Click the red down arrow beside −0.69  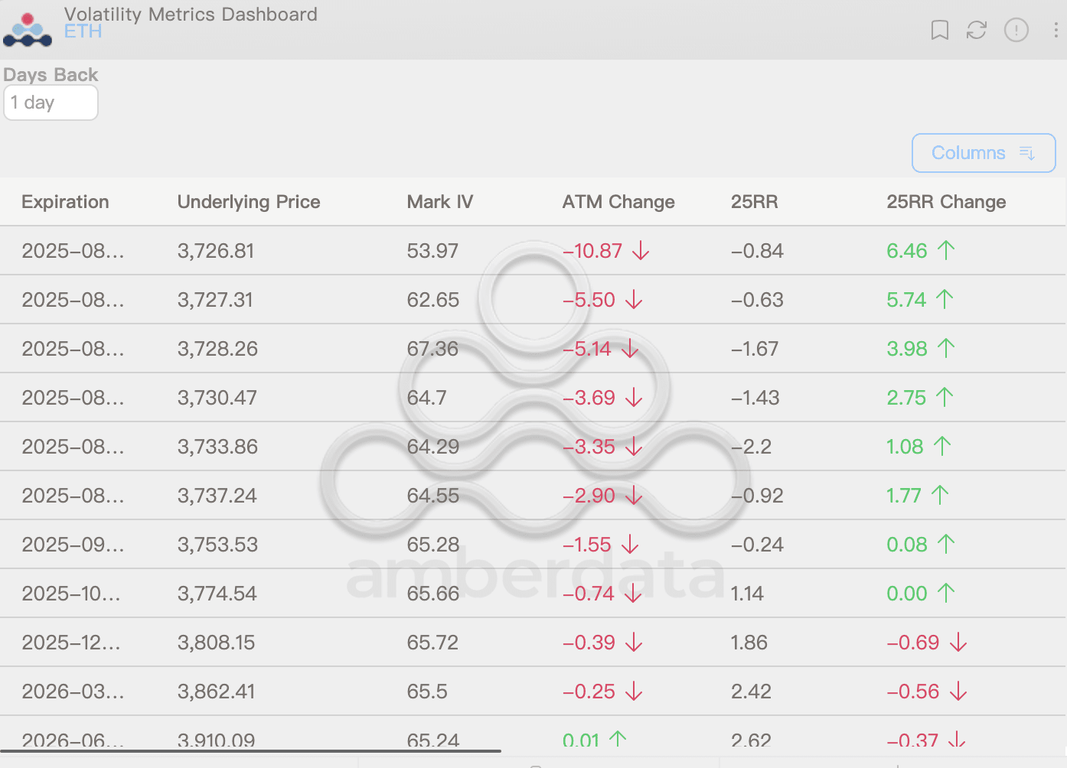[959, 643]
